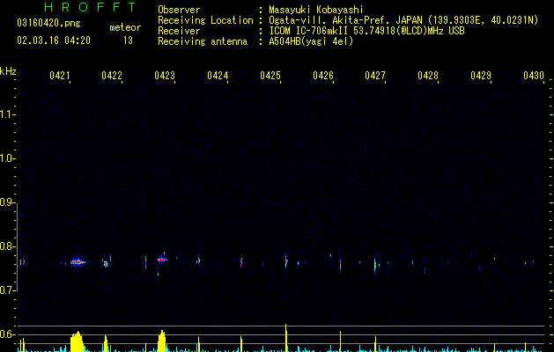The image size is (554, 352).
Task: Click the "Observer" field label
Action: tap(179, 10)
